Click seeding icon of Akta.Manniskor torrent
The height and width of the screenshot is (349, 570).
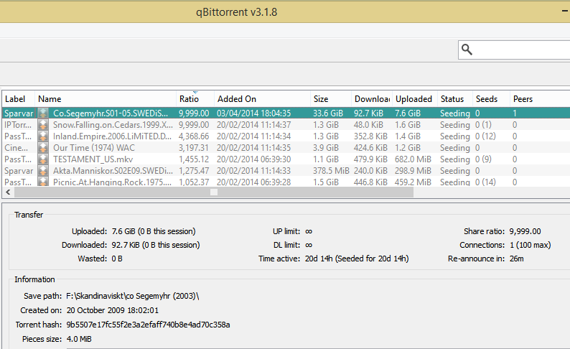point(43,171)
